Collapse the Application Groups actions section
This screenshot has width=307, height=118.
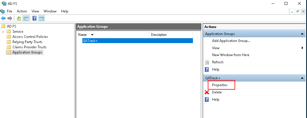pos(302,34)
